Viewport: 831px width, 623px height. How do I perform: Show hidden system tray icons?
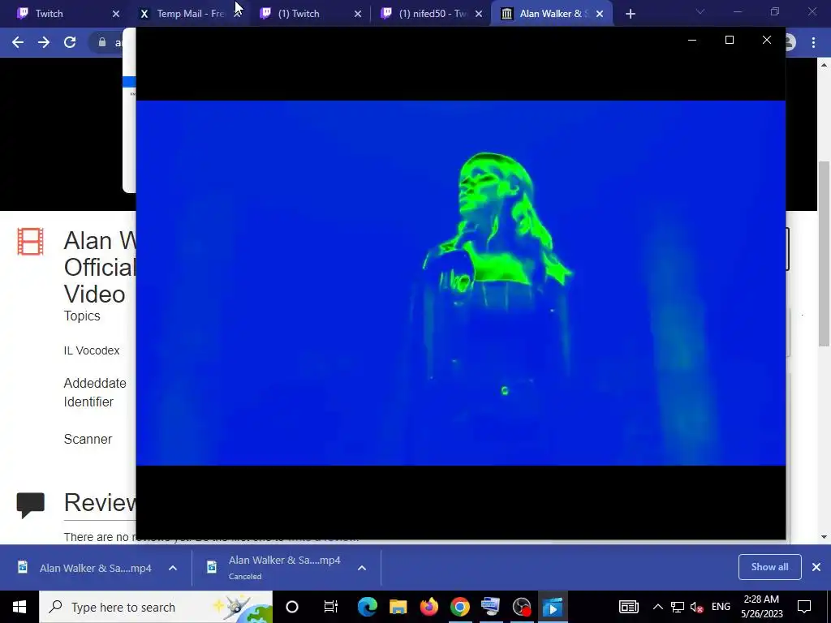tap(657, 607)
